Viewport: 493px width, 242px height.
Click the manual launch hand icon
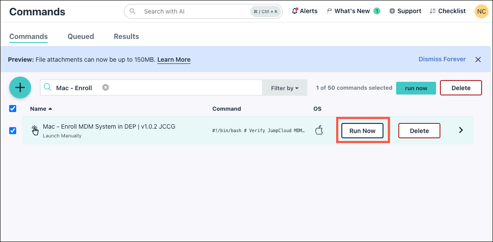pyautogui.click(x=35, y=130)
